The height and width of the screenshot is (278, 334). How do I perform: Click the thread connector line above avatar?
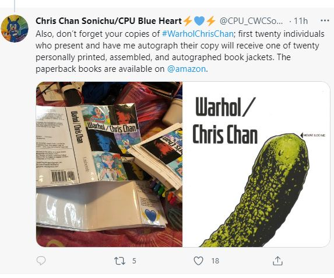click(x=14, y=6)
